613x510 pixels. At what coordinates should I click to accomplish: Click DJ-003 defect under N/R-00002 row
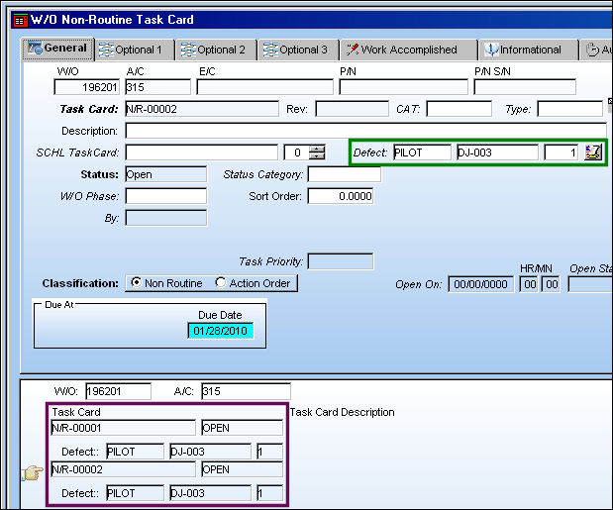pyautogui.click(x=210, y=493)
